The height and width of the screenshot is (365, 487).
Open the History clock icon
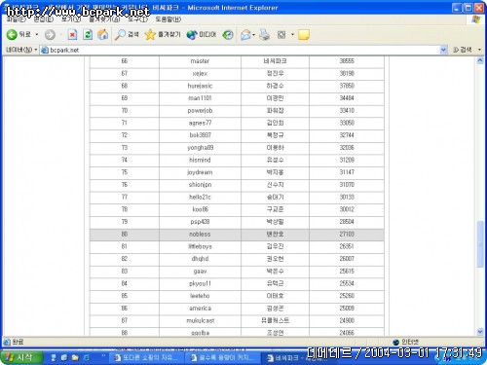click(x=228, y=35)
